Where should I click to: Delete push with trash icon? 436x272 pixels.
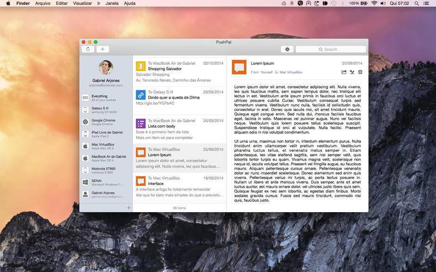360,72
